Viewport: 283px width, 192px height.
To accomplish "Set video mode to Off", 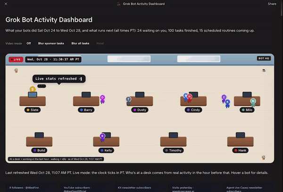I will (x=29, y=43).
